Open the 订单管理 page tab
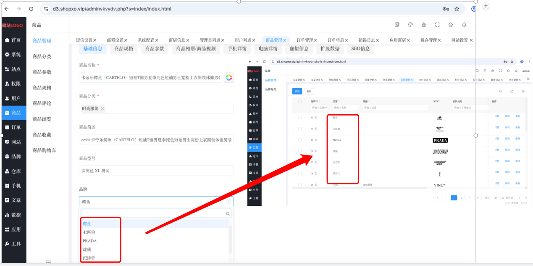The width and height of the screenshot is (533, 266). tap(306, 40)
